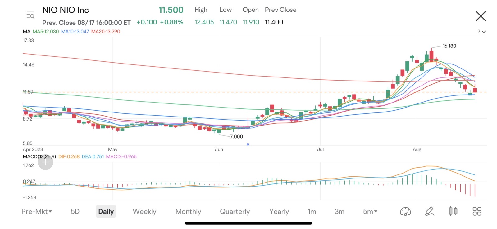Switch to the 5D timeframe tab

(75, 211)
